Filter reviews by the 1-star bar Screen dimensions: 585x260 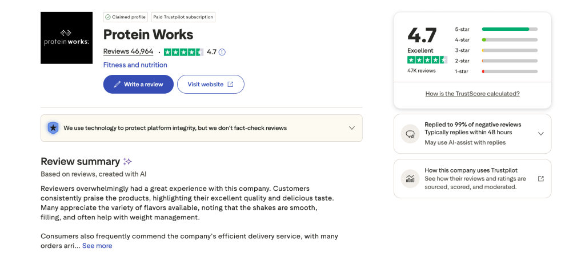(x=509, y=71)
